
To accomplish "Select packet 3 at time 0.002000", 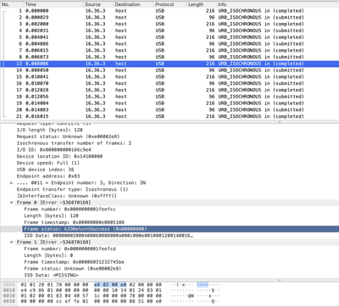I will click(x=169, y=24).
